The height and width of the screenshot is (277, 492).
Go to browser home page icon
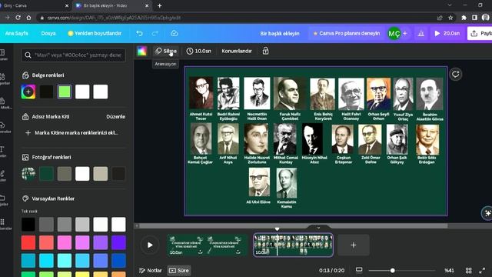click(x=29, y=18)
